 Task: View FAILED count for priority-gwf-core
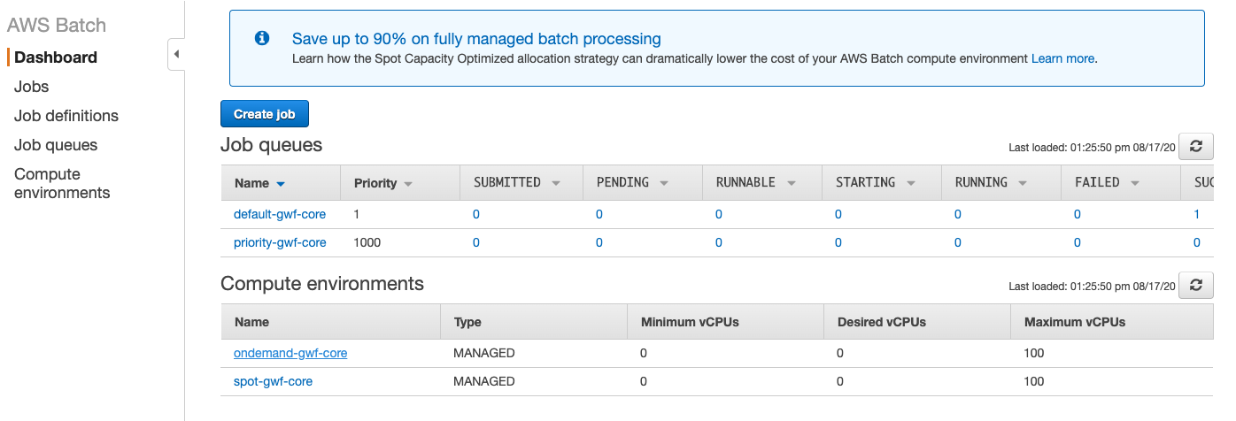(x=1078, y=242)
